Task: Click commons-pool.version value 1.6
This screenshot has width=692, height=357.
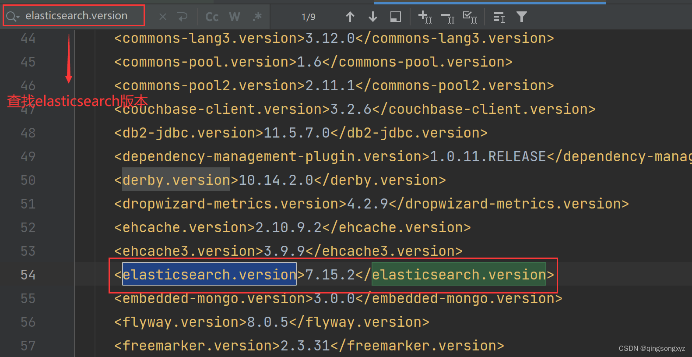Action: point(309,62)
